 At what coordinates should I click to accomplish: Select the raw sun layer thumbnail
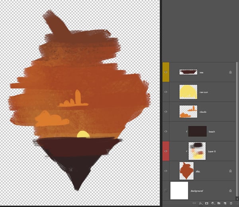pos(188,92)
